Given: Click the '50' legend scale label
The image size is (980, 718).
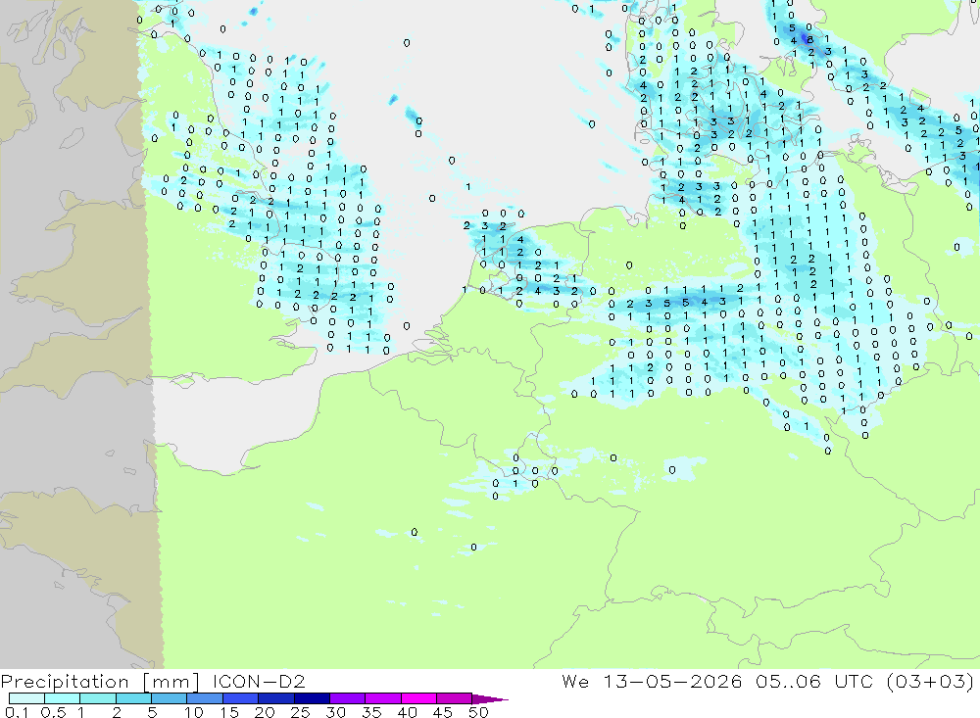Looking at the screenshot, I should pyautogui.click(x=479, y=712).
